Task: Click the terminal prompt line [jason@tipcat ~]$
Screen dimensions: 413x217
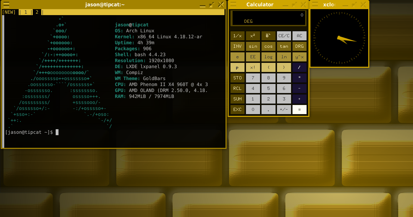Action: (x=29, y=132)
